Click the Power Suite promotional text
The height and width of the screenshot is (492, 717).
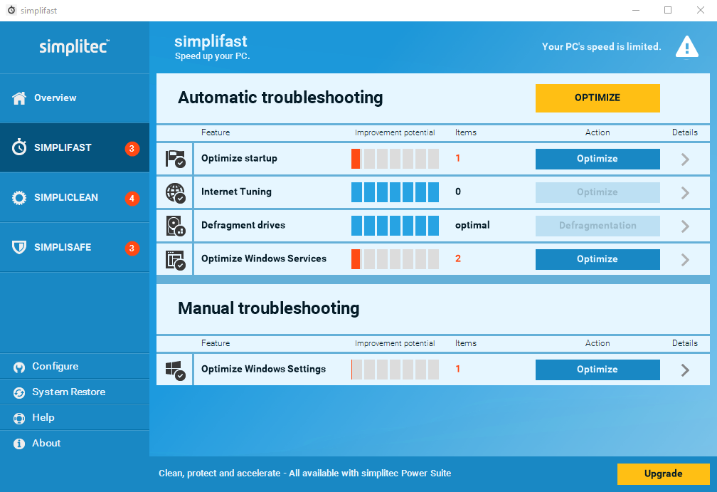(x=304, y=473)
